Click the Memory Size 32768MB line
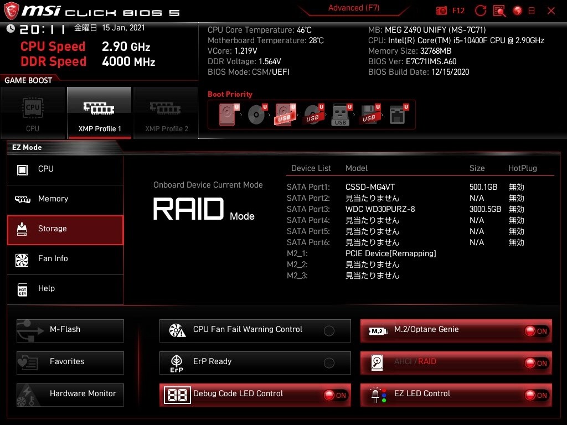This screenshot has height=425, width=567. [x=410, y=51]
